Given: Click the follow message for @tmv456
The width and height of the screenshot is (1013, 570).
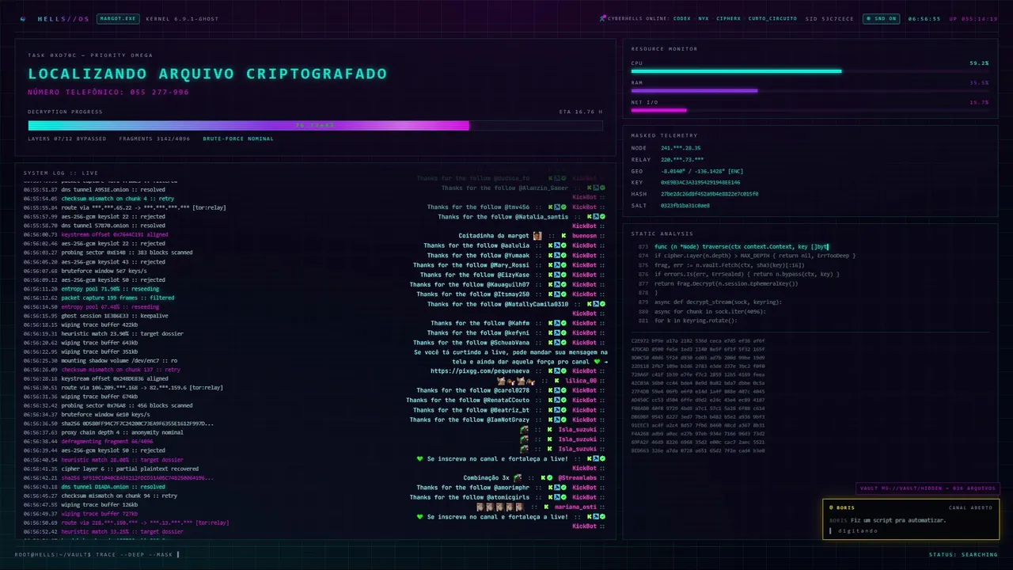Looking at the screenshot, I should tap(479, 207).
